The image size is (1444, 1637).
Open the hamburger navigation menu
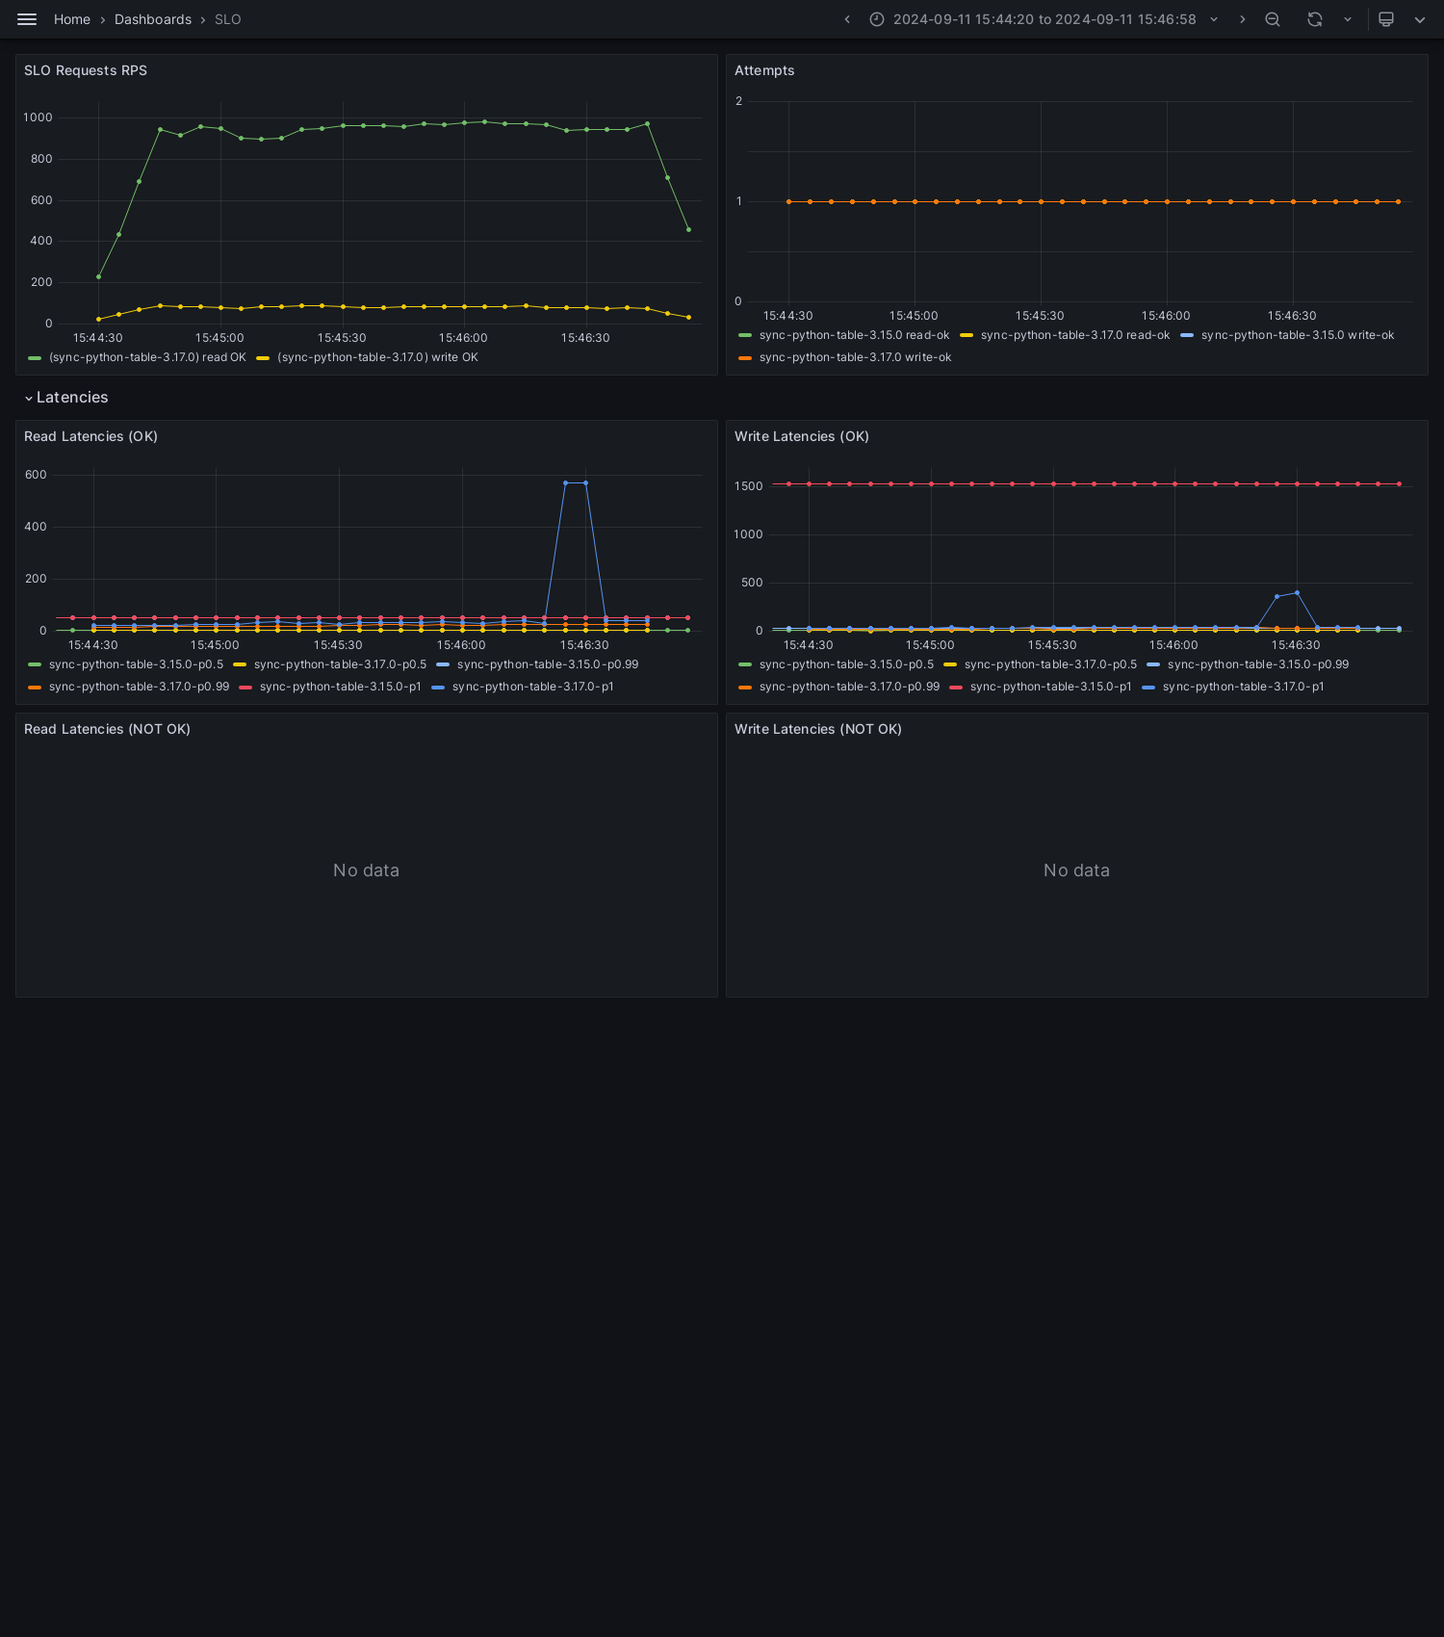27,19
